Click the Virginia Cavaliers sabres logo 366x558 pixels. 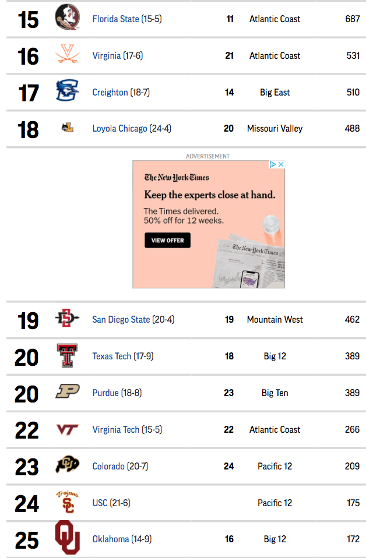click(67, 54)
